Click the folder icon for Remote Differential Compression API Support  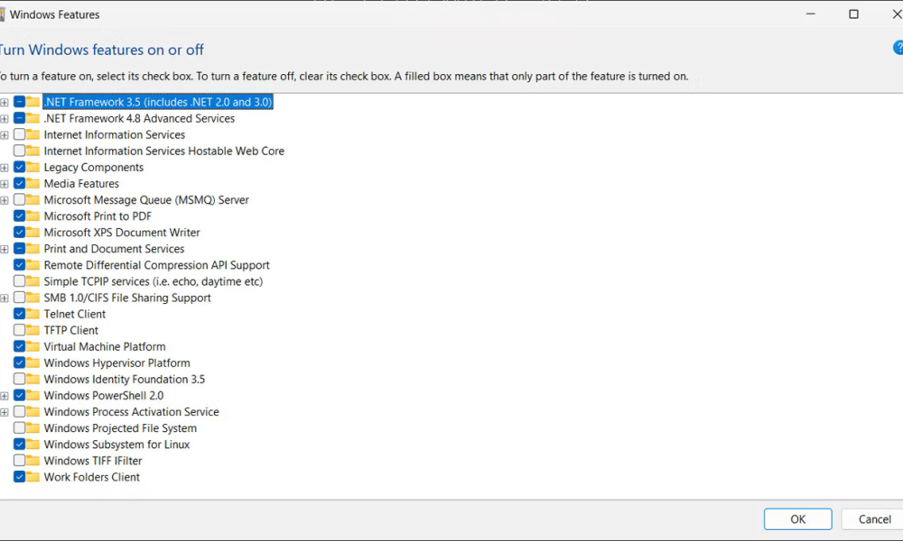(33, 265)
